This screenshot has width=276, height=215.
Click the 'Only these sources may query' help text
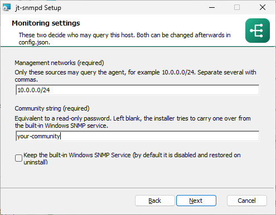pyautogui.click(x=135, y=76)
